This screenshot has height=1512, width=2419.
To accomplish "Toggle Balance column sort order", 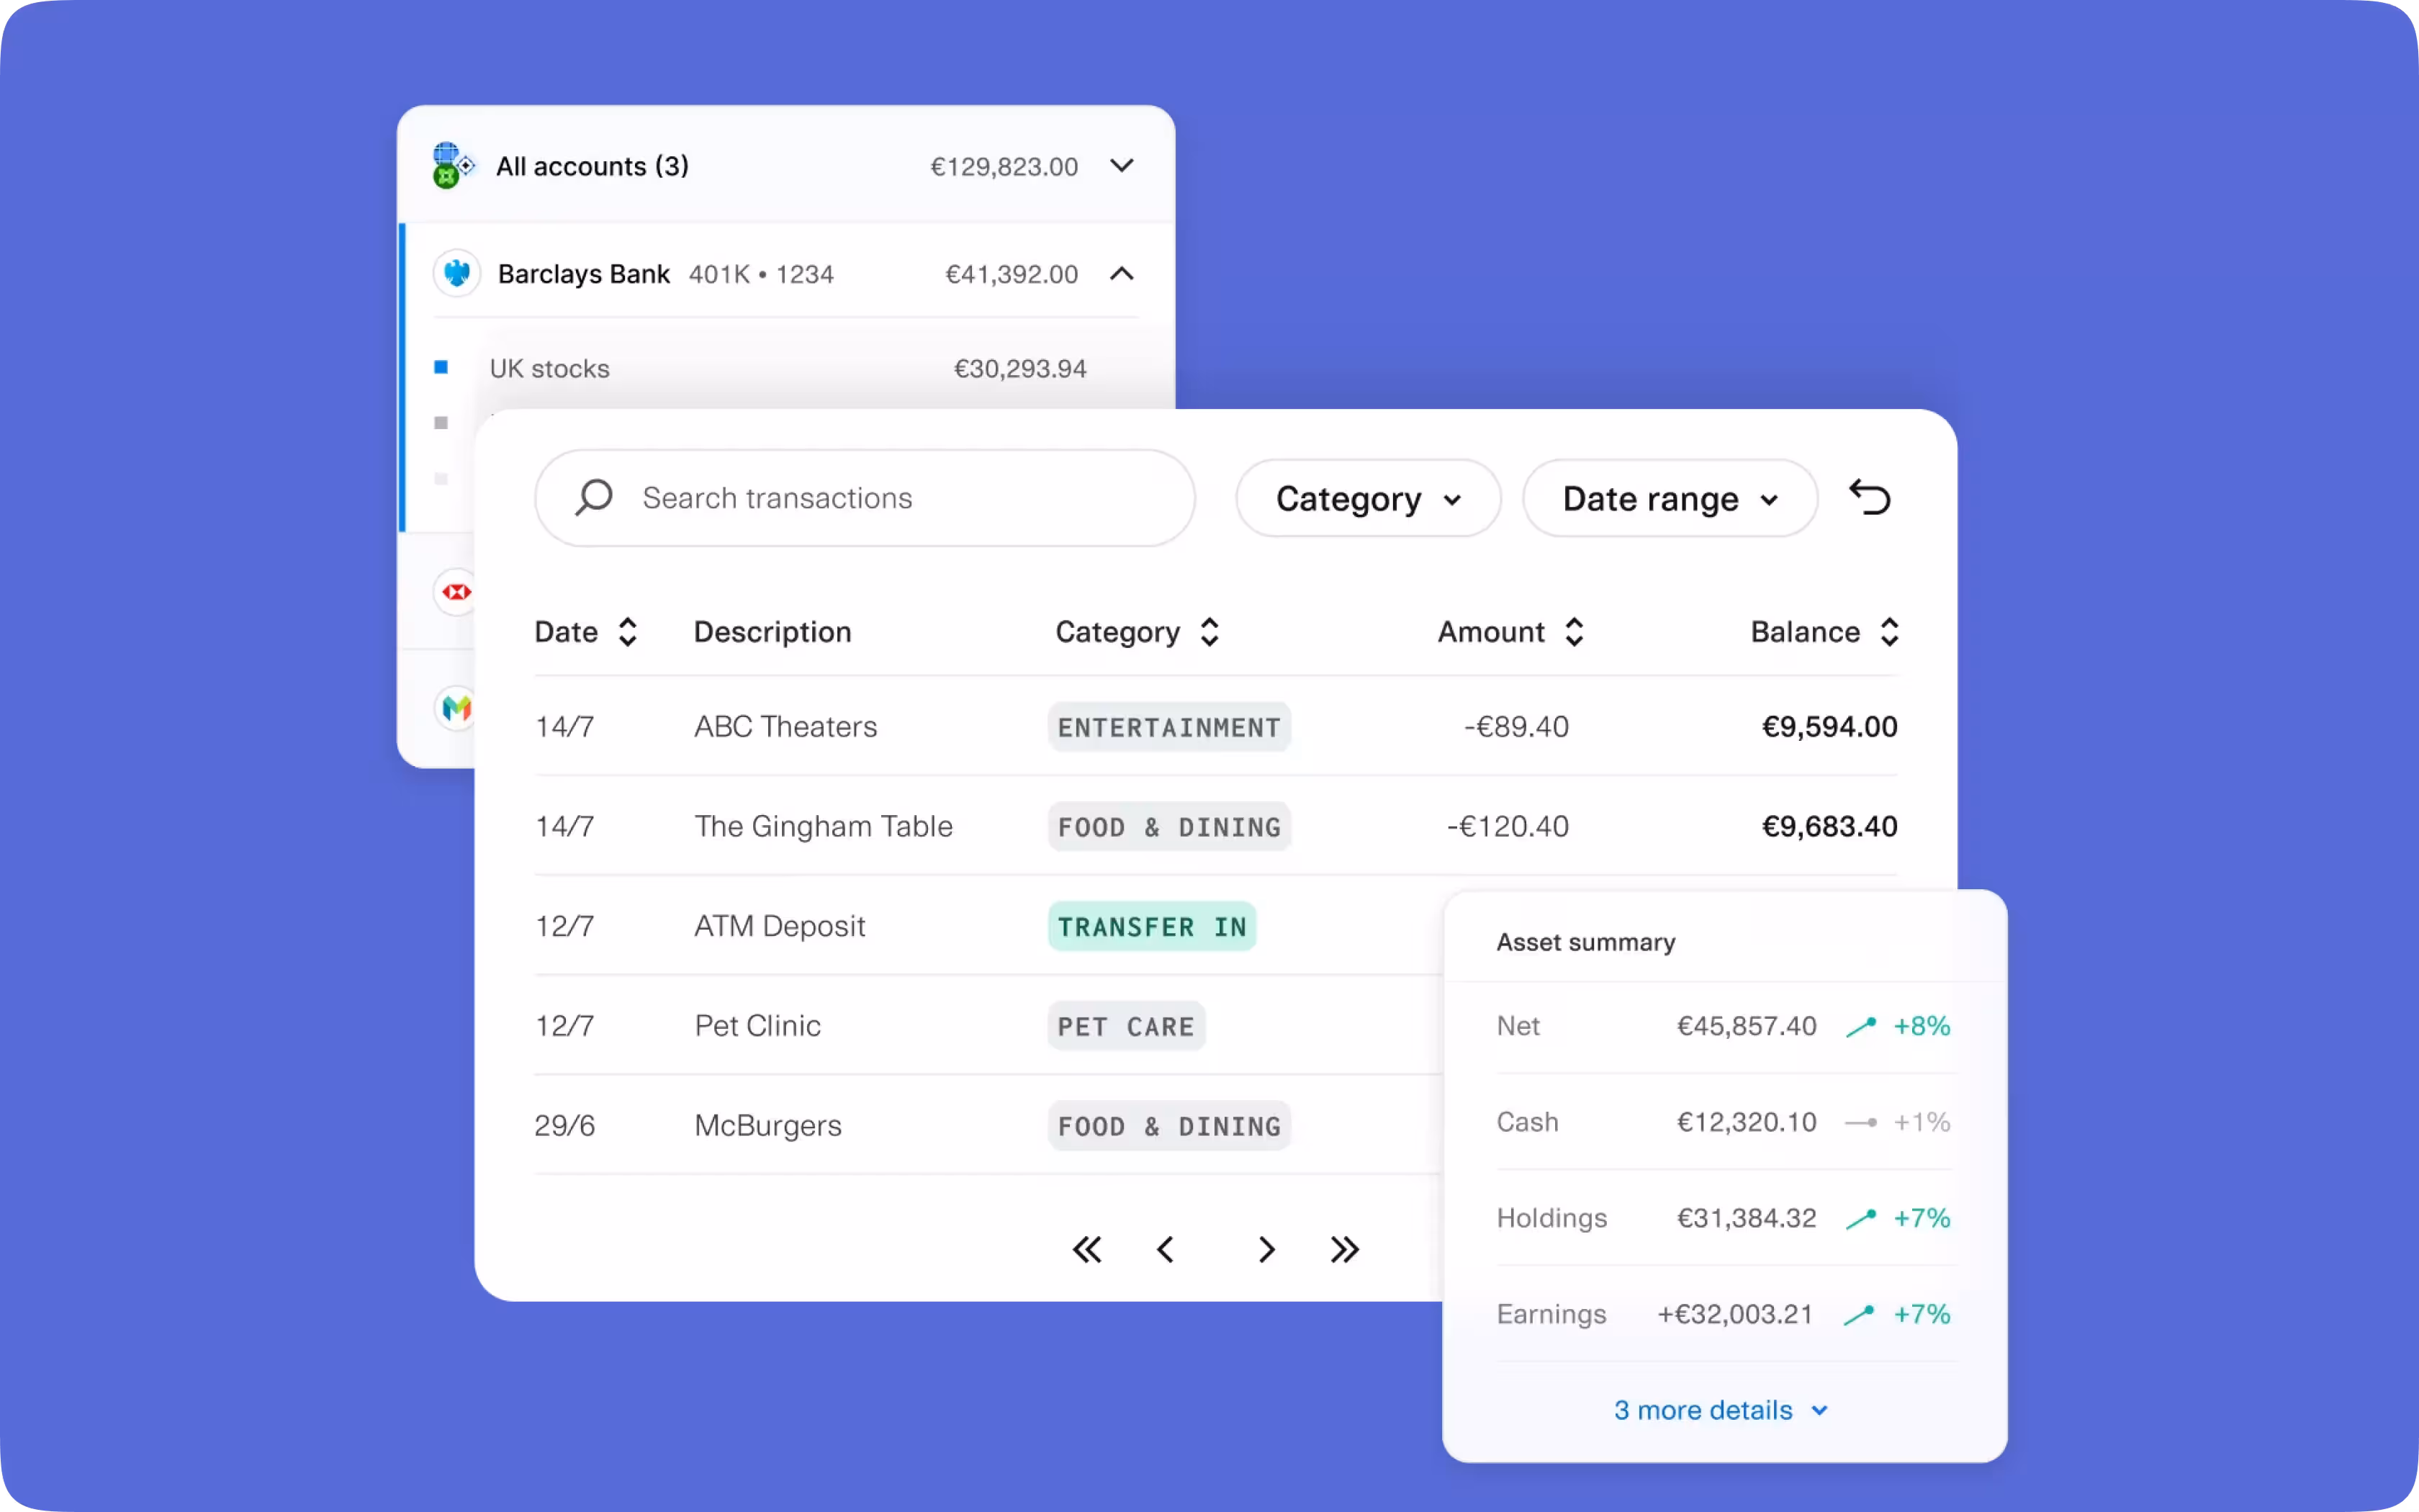I will click(x=1889, y=631).
